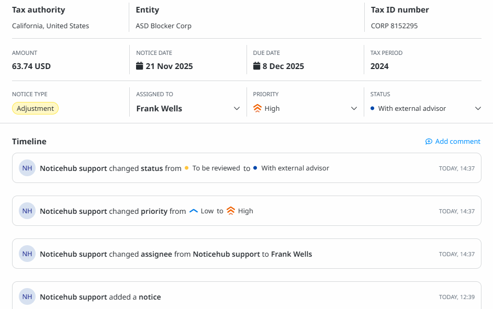Click the yellow To be reviewed status dot
The width and height of the screenshot is (493, 309).
point(187,168)
